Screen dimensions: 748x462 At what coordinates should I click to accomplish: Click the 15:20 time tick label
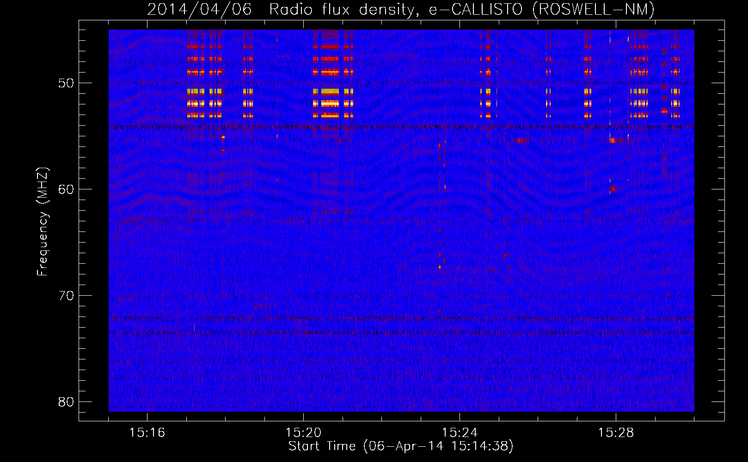[x=303, y=432]
